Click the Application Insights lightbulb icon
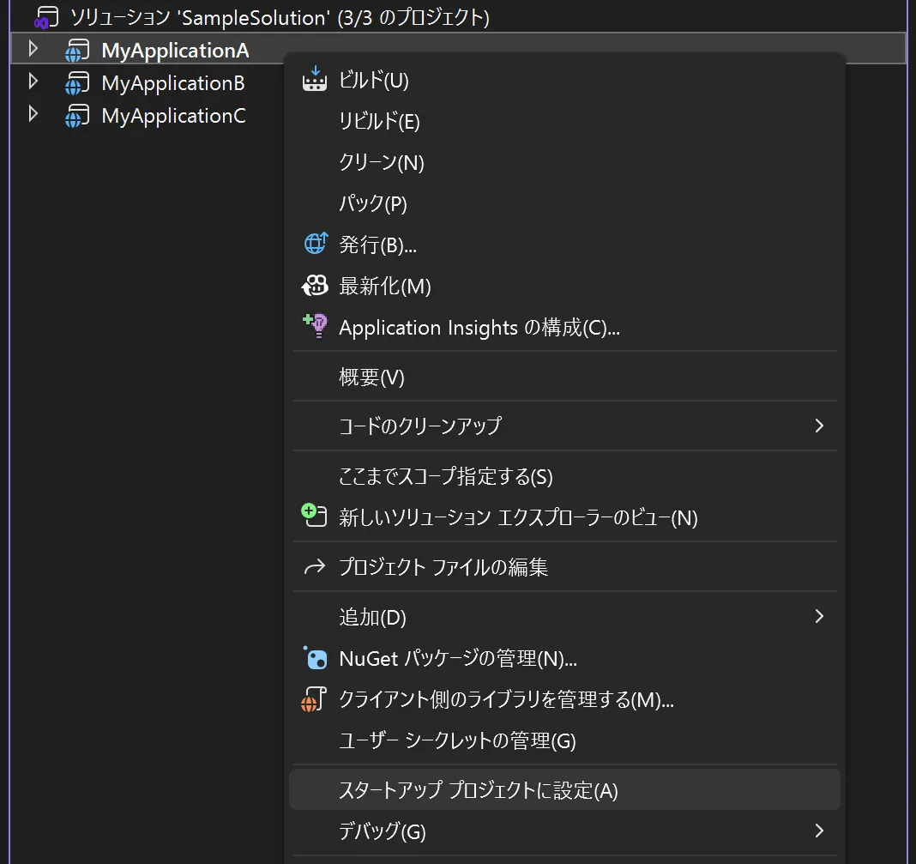This screenshot has height=864, width=916. click(316, 325)
